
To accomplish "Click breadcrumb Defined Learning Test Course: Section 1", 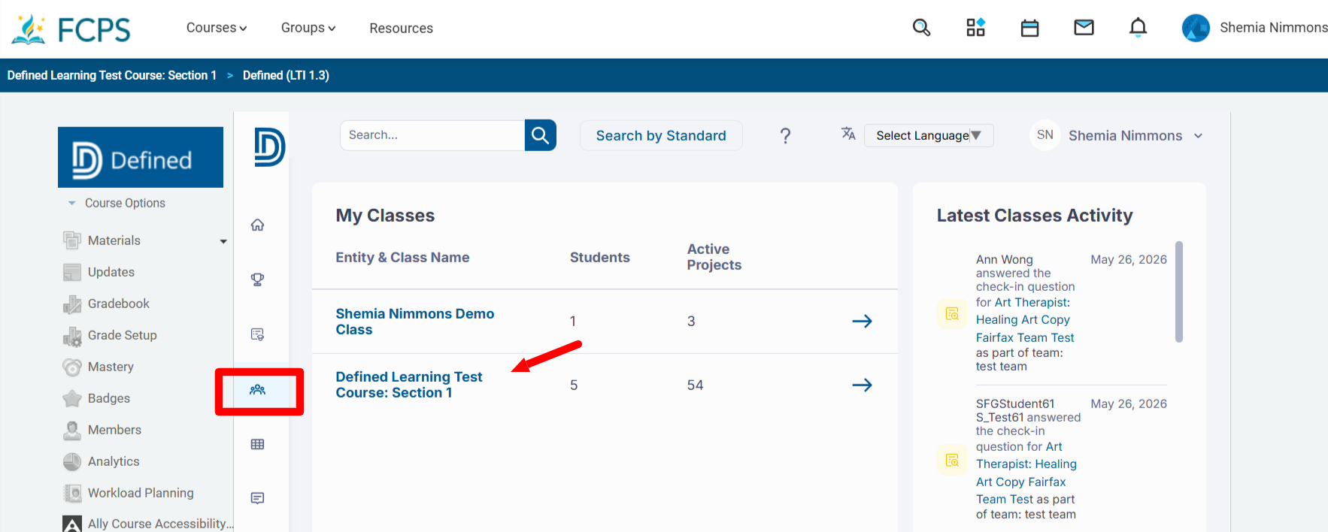I will point(112,75).
